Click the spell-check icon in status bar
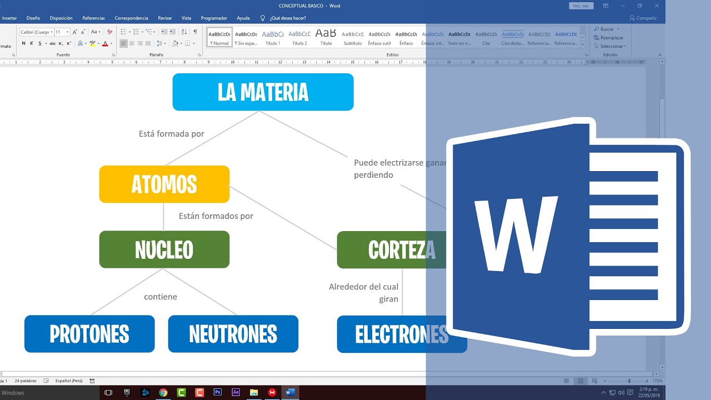 (46, 381)
